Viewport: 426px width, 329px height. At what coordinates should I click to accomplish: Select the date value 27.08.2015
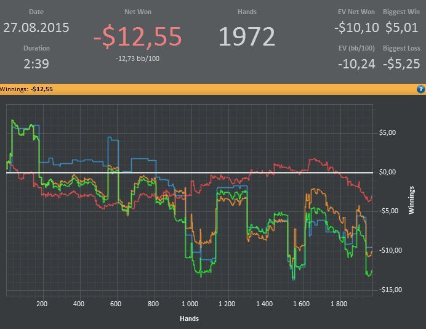point(36,28)
